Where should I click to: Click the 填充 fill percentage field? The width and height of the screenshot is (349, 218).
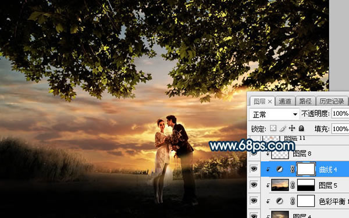tap(340, 128)
